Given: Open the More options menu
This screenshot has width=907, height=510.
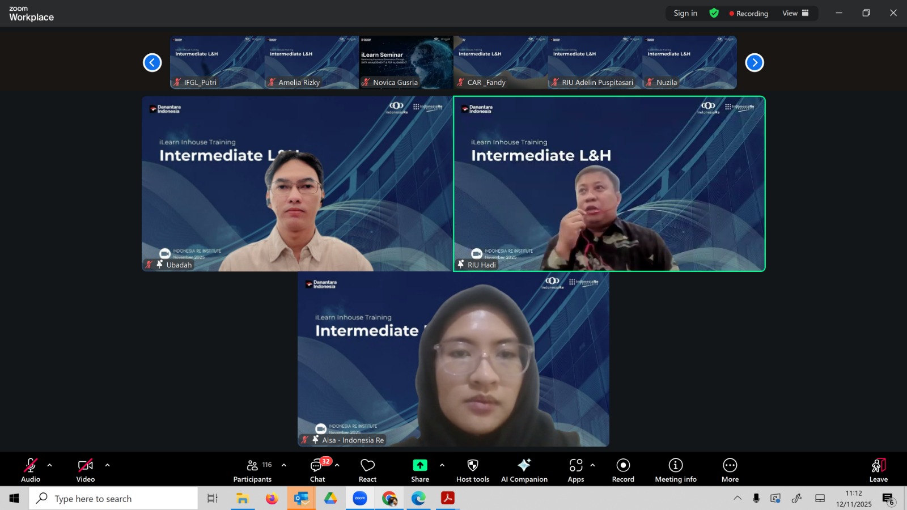Looking at the screenshot, I should coord(730,470).
